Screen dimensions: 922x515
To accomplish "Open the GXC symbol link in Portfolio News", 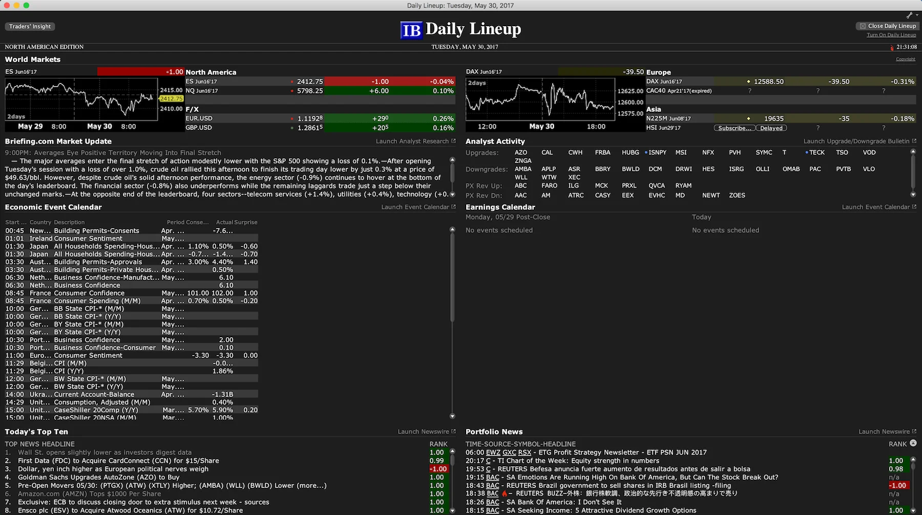I will pos(510,452).
